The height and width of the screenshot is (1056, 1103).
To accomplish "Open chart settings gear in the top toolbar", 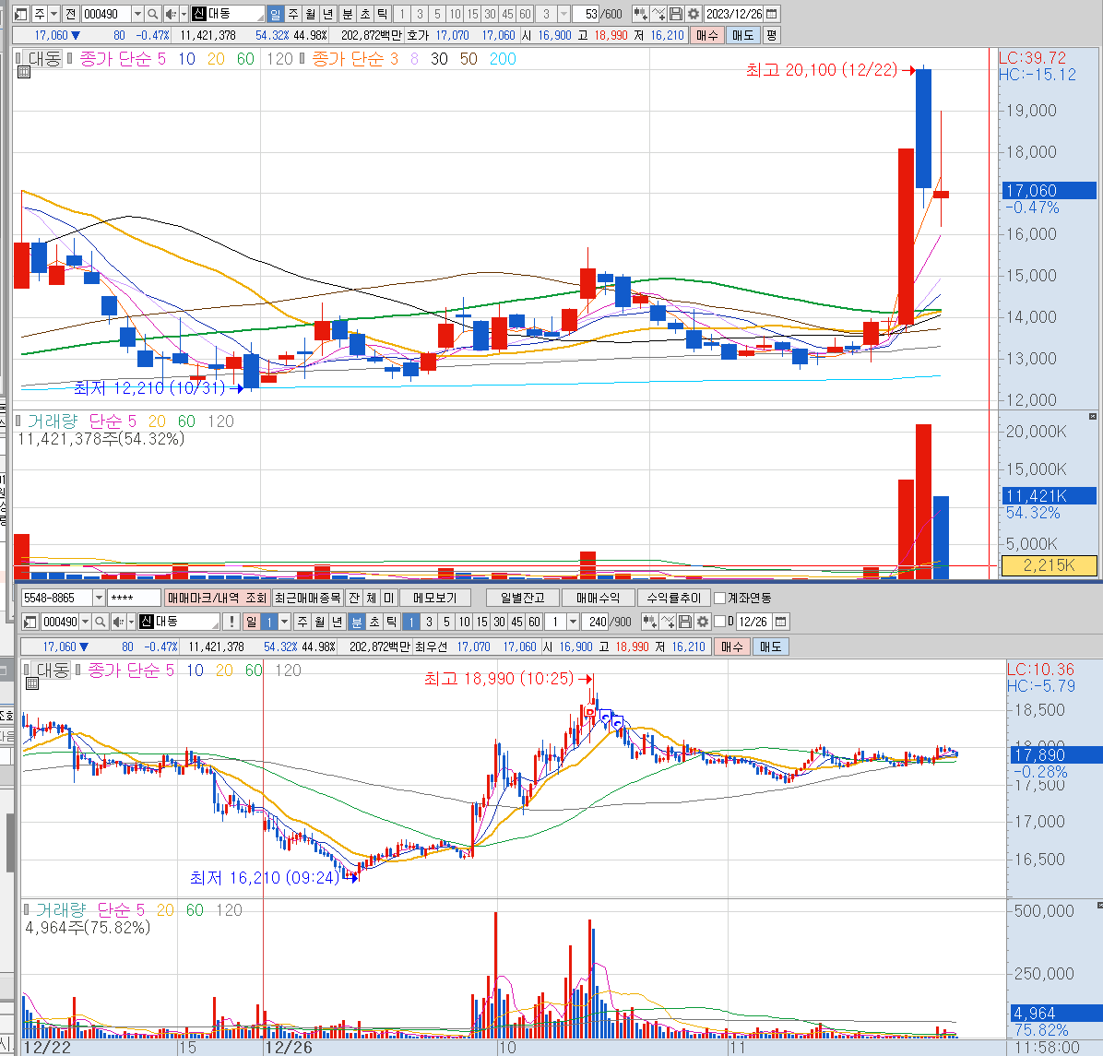I will 694,14.
